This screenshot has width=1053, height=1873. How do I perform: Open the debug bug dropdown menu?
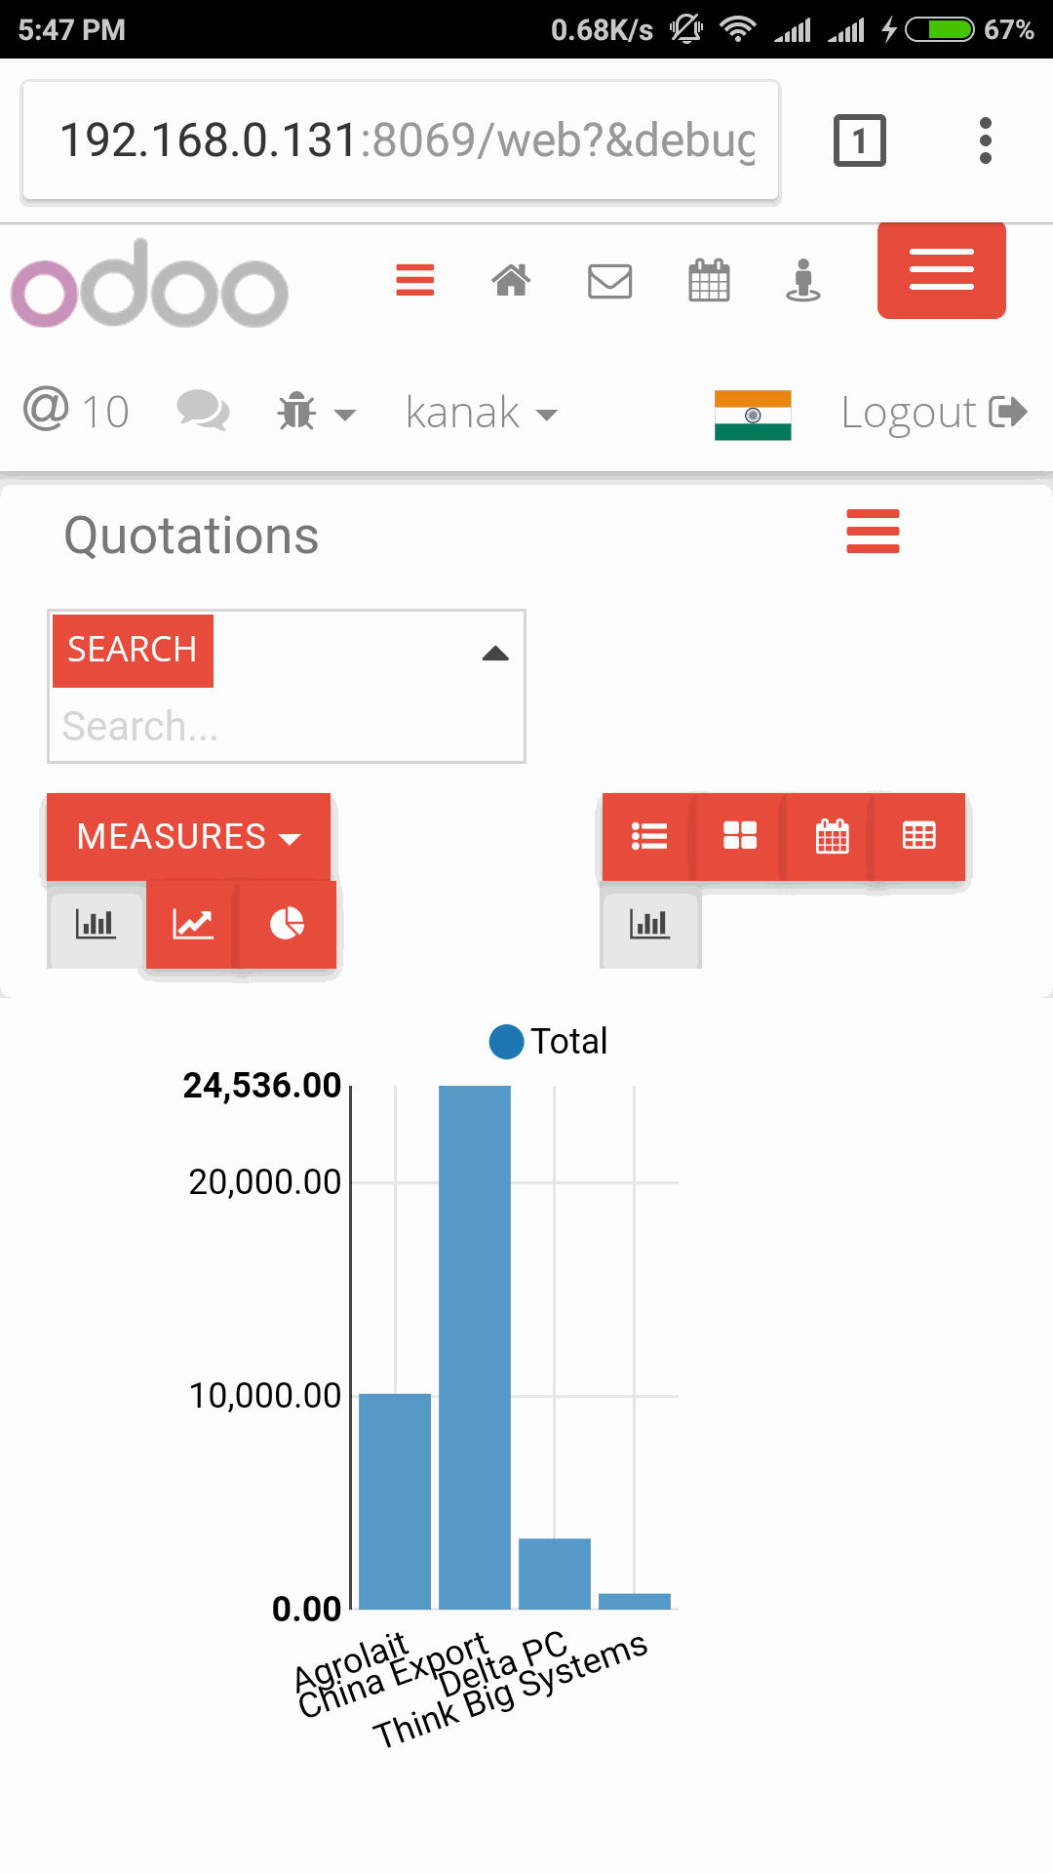point(316,413)
